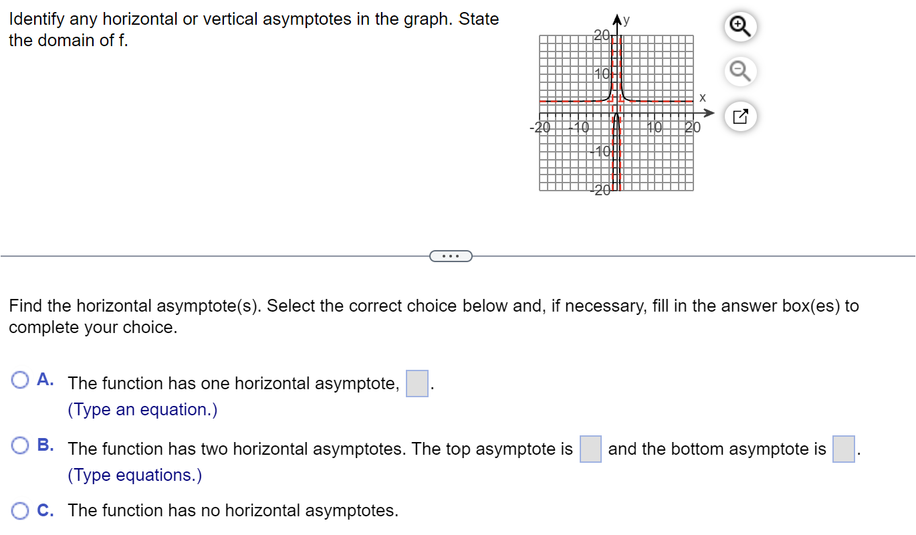Select radio button for choice B

click(18, 445)
